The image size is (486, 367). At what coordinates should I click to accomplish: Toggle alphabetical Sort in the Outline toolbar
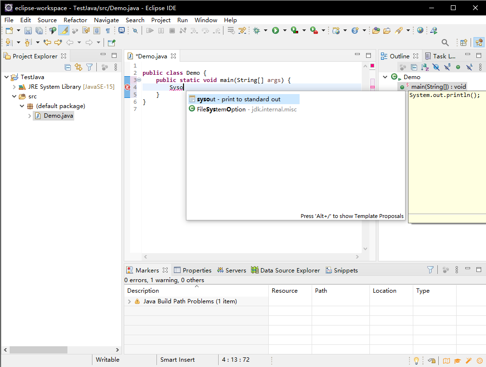425,67
